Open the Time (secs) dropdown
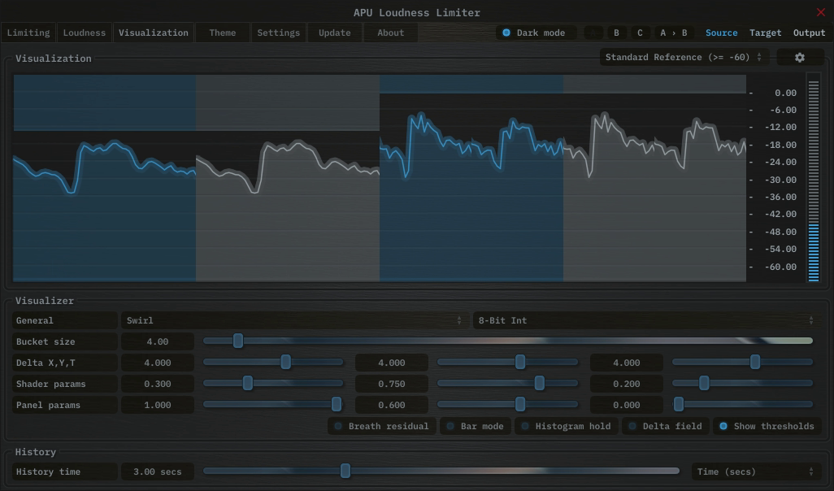Screen dimensions: 834x491 point(754,471)
